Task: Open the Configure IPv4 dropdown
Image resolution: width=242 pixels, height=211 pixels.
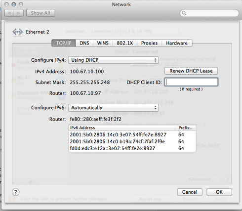Action: coord(114,60)
